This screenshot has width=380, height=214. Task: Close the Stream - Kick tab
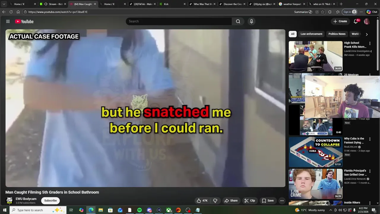coord(65,4)
